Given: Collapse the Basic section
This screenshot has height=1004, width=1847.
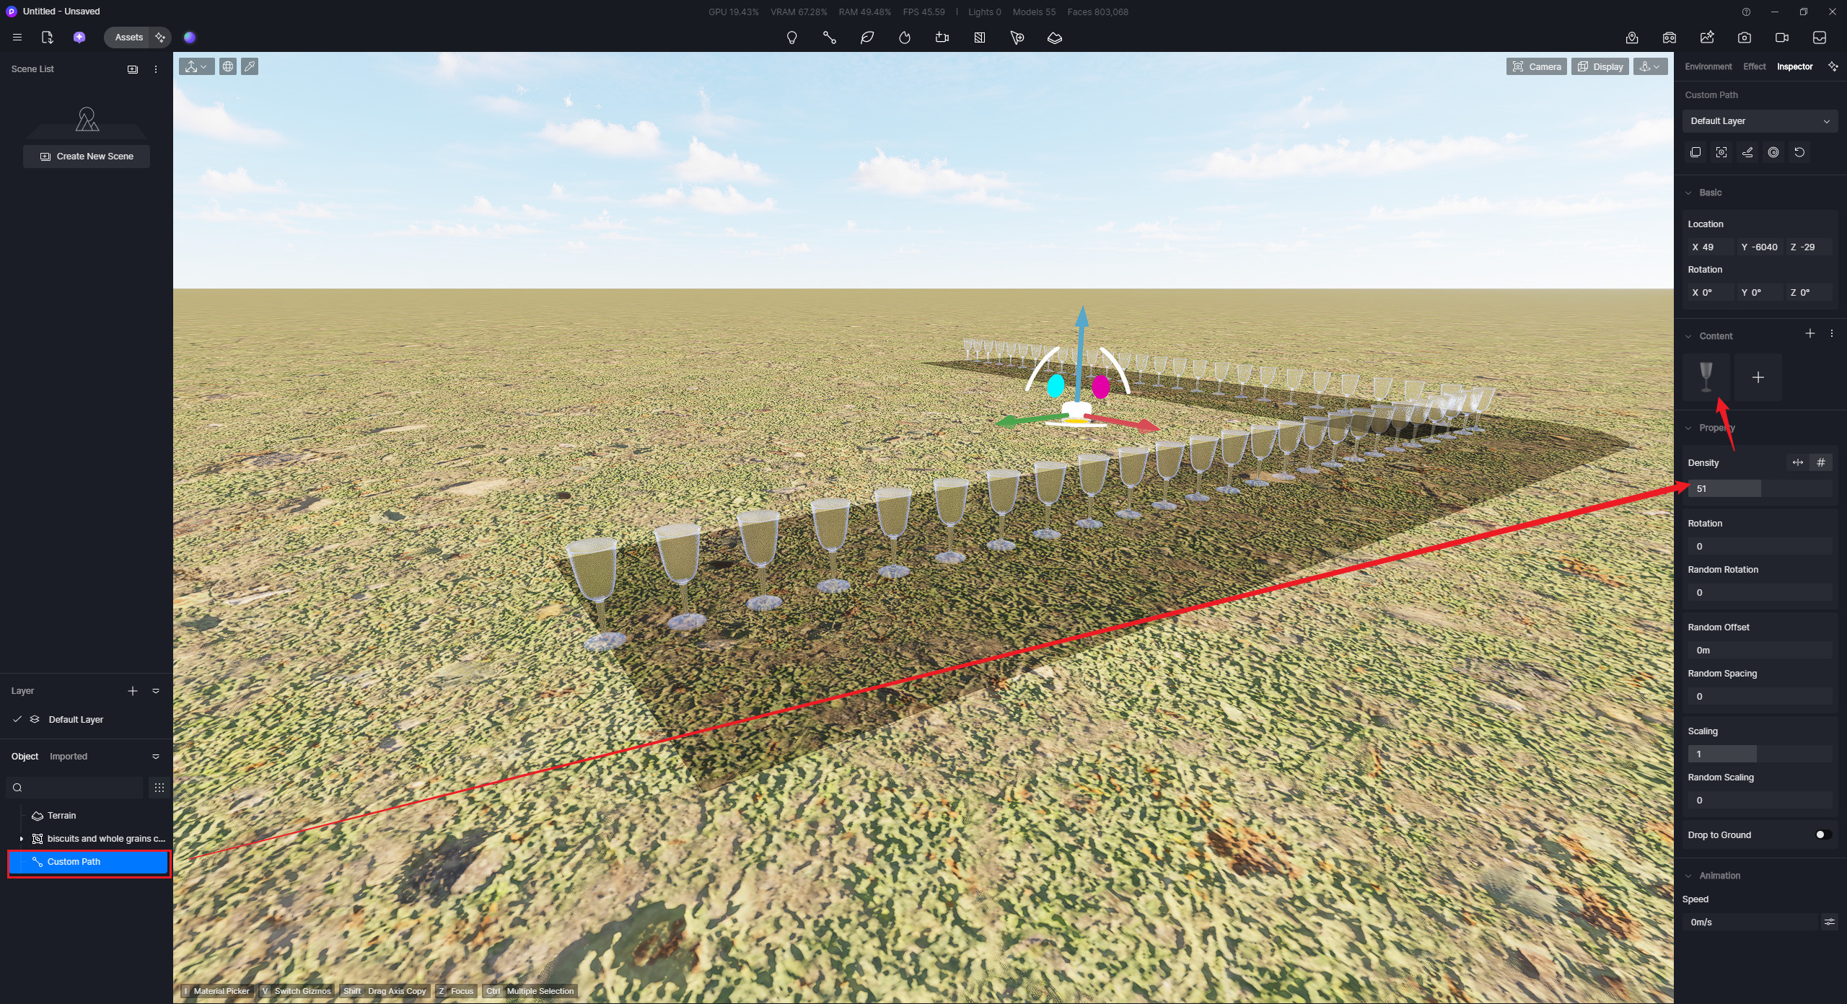Looking at the screenshot, I should point(1689,193).
